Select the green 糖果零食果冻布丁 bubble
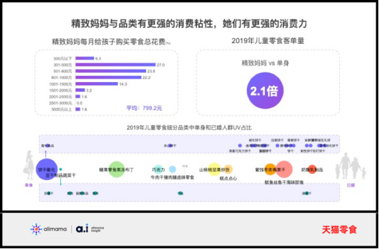The height and width of the screenshot is (249, 379). 116,170
